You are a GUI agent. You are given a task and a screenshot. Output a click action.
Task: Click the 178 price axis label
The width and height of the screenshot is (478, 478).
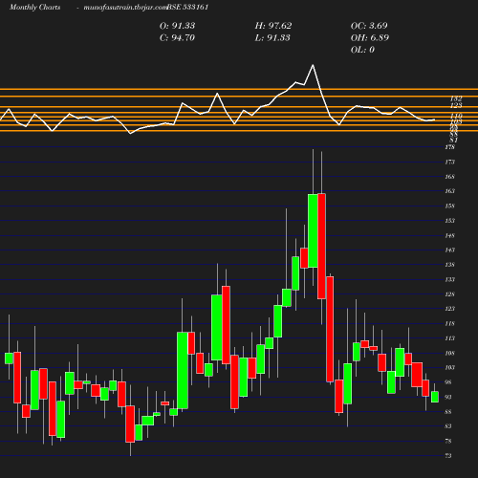(449, 147)
